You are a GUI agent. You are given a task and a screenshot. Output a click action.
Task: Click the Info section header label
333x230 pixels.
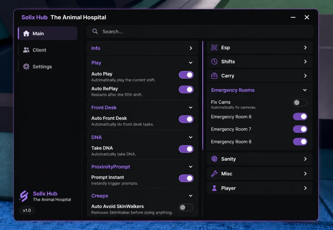coord(96,48)
